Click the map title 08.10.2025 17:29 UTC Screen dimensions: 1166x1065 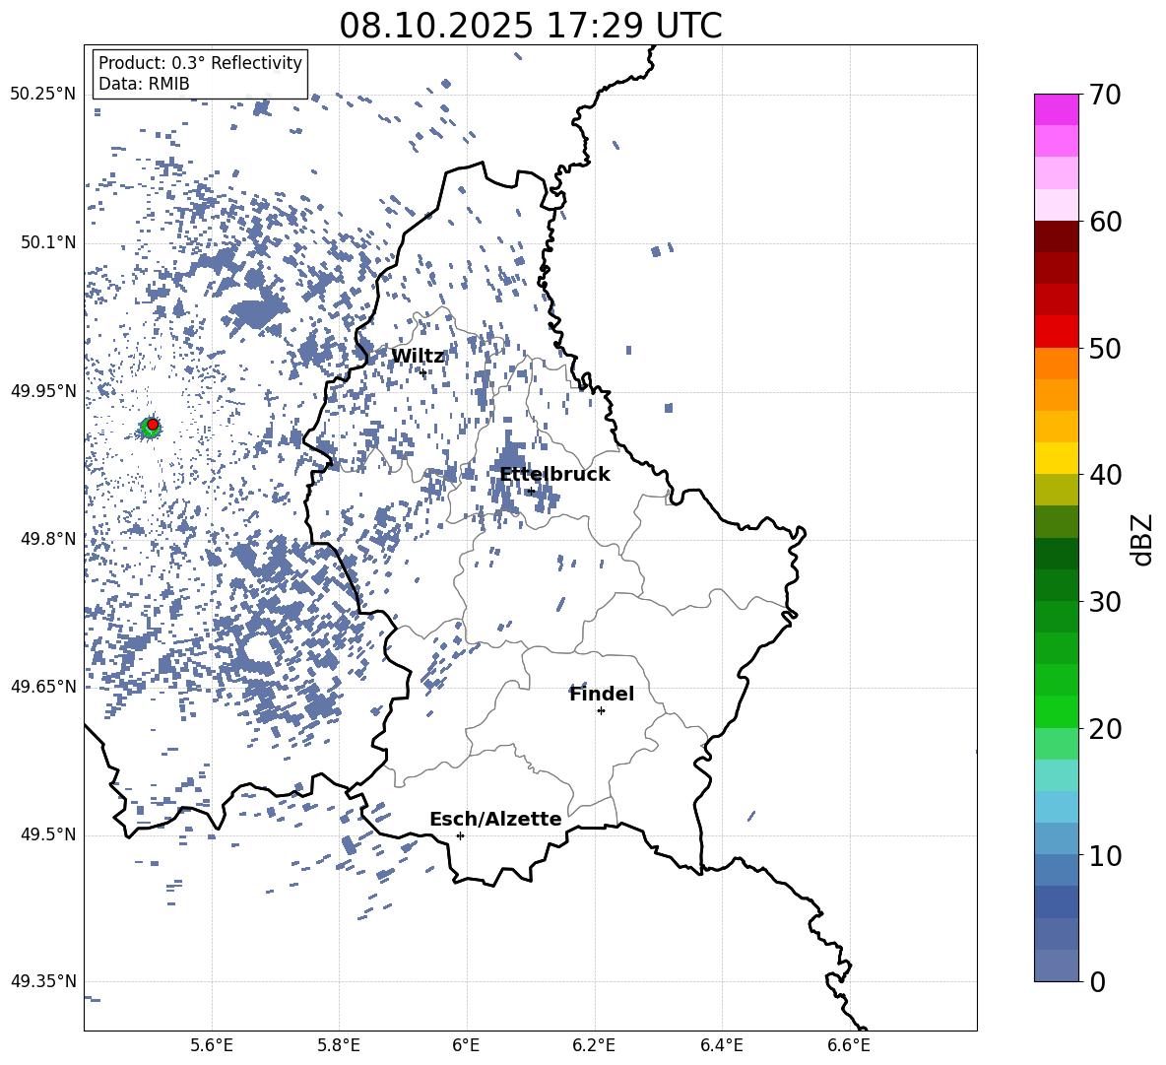(530, 26)
